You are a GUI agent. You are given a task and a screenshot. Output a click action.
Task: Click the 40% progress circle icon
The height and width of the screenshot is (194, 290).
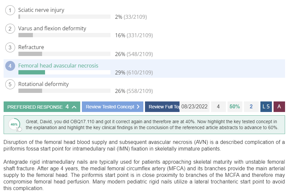pos(15,125)
